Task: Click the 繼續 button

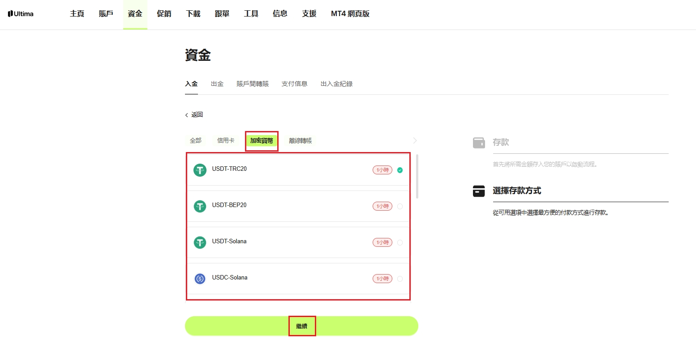Action: pos(301,326)
